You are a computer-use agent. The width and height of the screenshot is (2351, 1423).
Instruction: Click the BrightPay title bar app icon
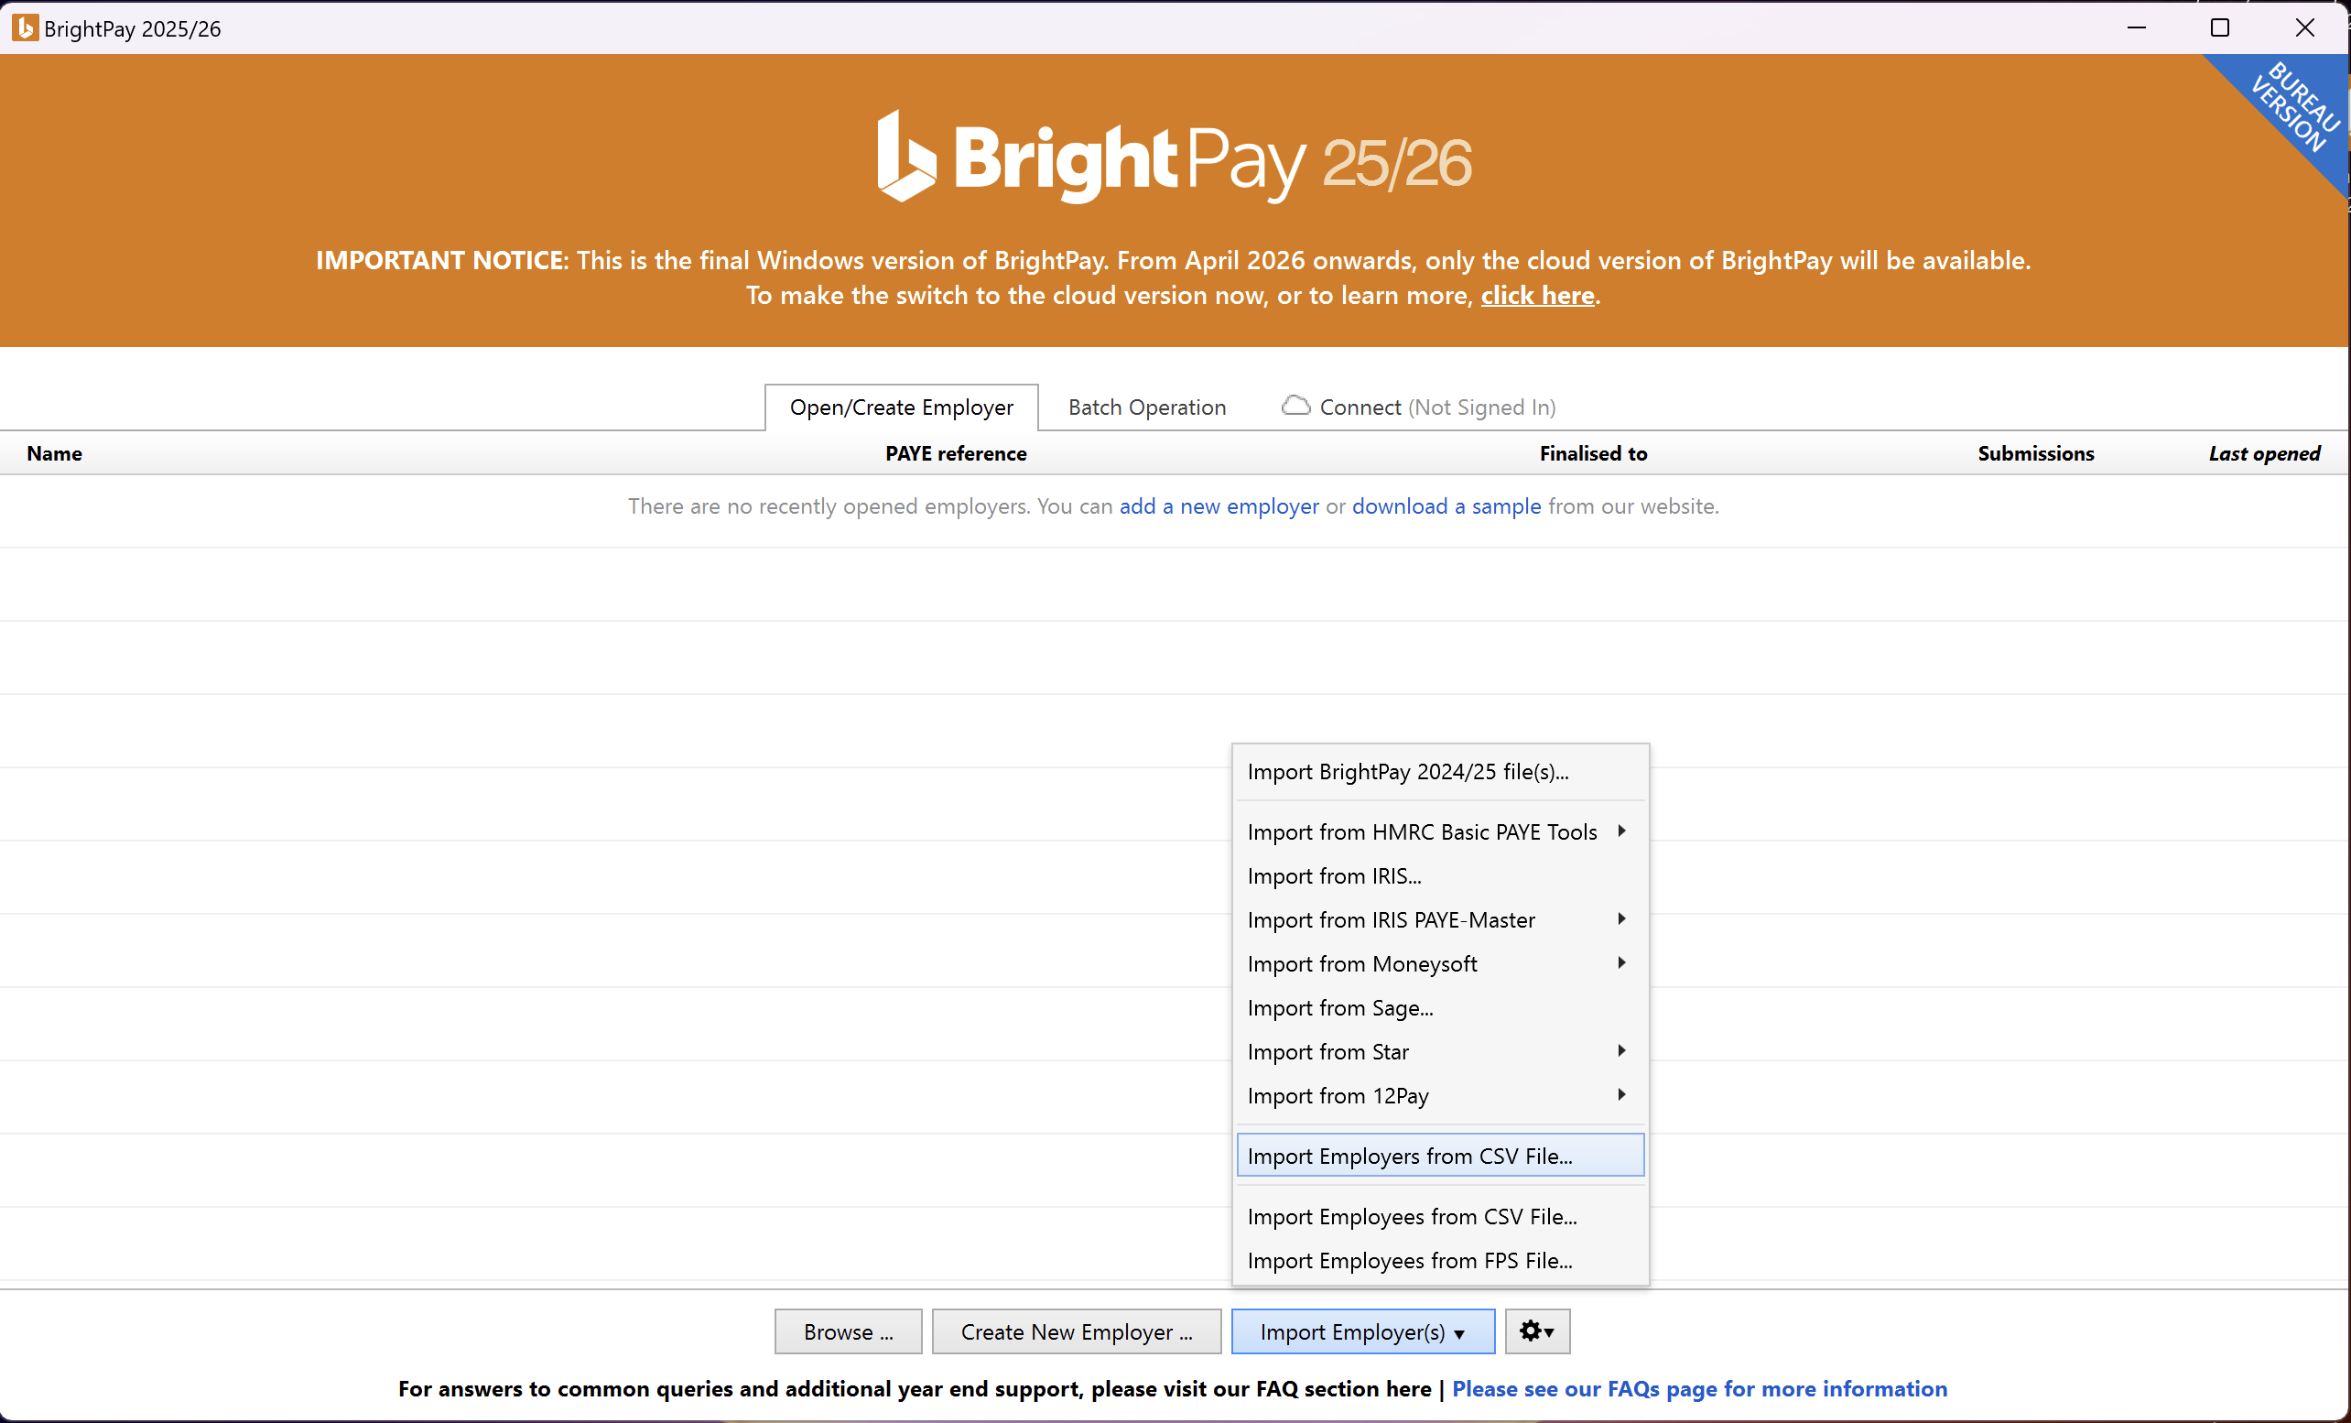tap(25, 27)
